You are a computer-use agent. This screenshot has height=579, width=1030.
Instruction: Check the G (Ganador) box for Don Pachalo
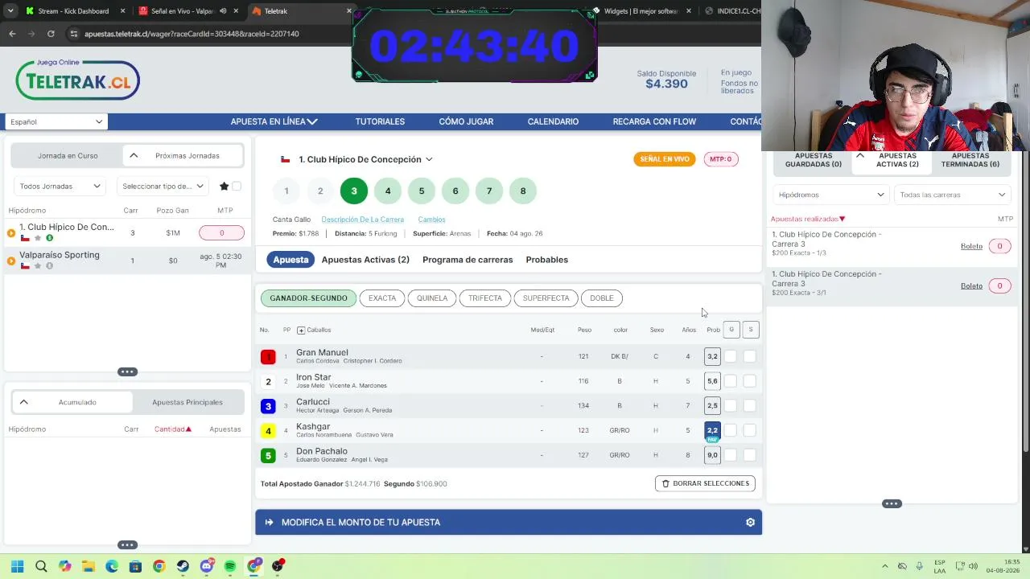tap(731, 455)
